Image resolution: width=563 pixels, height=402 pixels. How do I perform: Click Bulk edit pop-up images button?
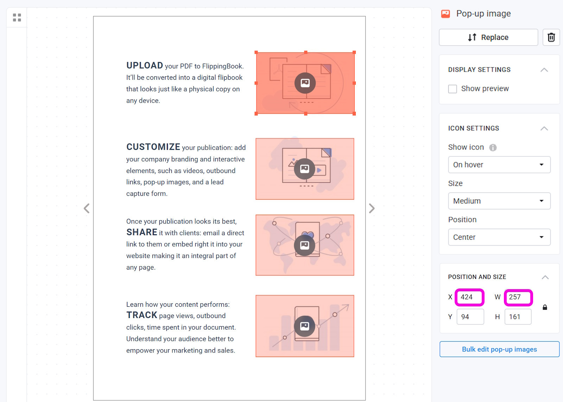coord(499,349)
